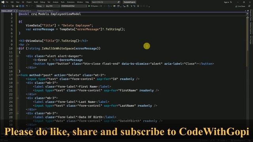The width and height of the screenshot is (253, 142).
Task: Open the View menu
Action: [x=17, y=2]
